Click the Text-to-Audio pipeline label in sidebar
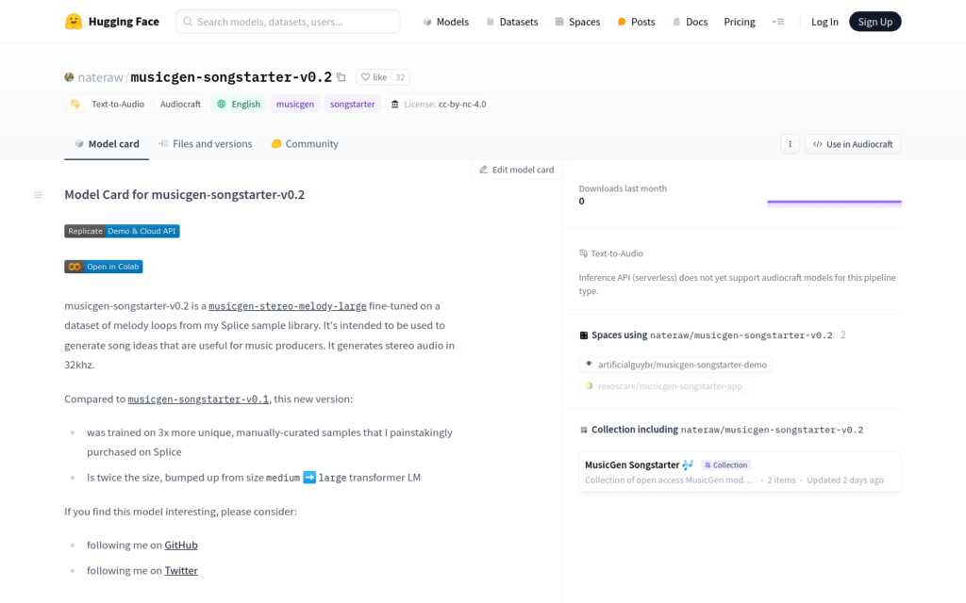966x603 pixels. point(611,253)
